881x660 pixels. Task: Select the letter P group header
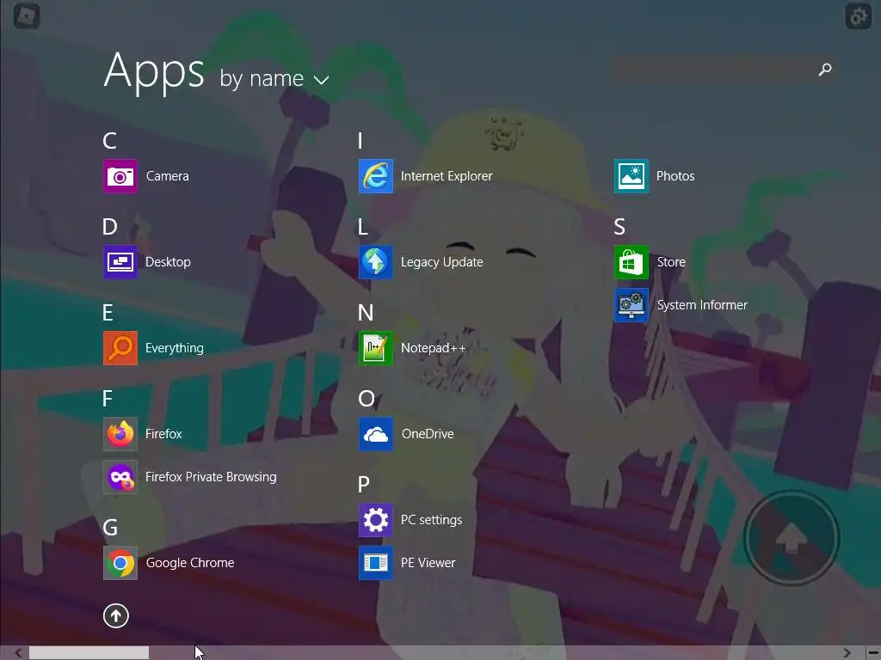[364, 485]
